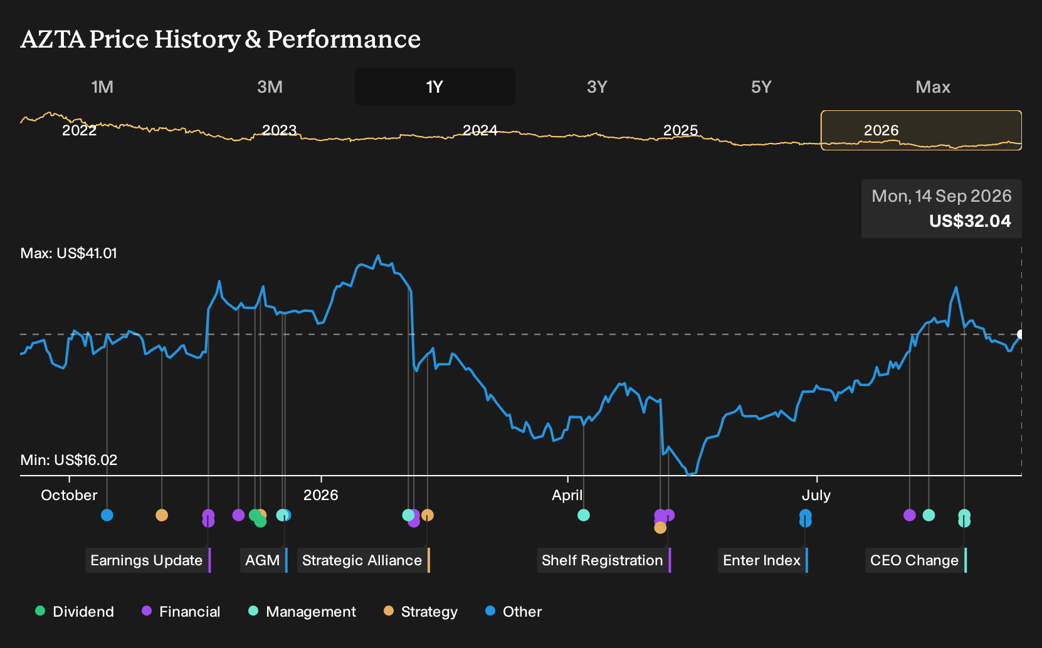
Task: Click the Max: US$41.01 label
Action: pos(69,253)
